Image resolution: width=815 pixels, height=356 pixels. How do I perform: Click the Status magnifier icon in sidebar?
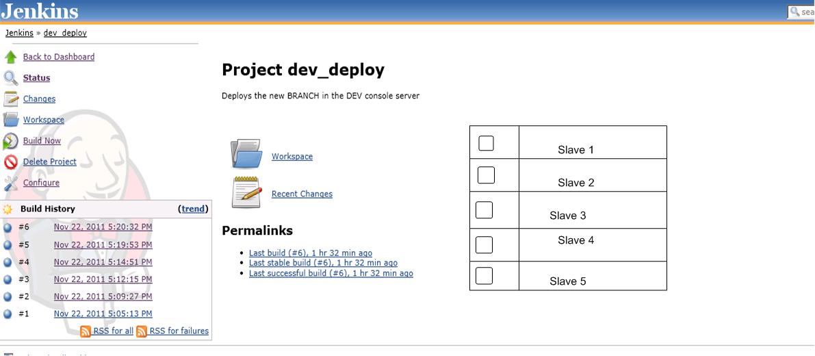coord(10,78)
